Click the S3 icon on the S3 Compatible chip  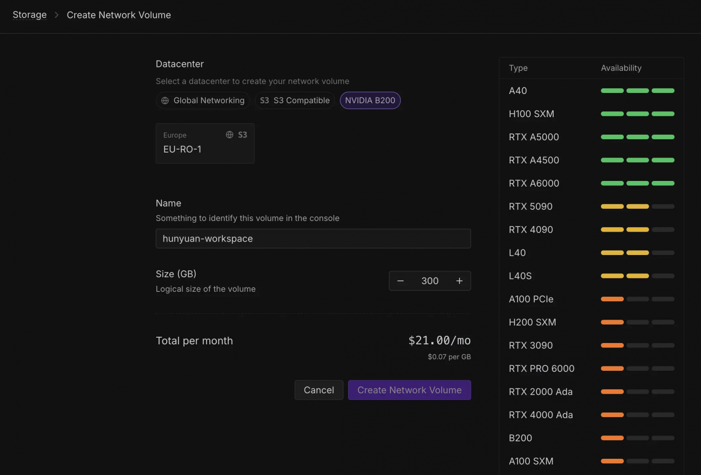[x=264, y=100]
